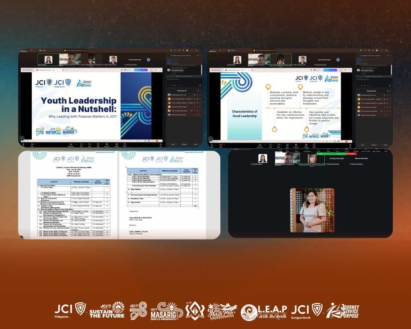Open the Chat icon below Youth Leadership slide
The height and width of the screenshot is (329, 411).
[x=81, y=144]
